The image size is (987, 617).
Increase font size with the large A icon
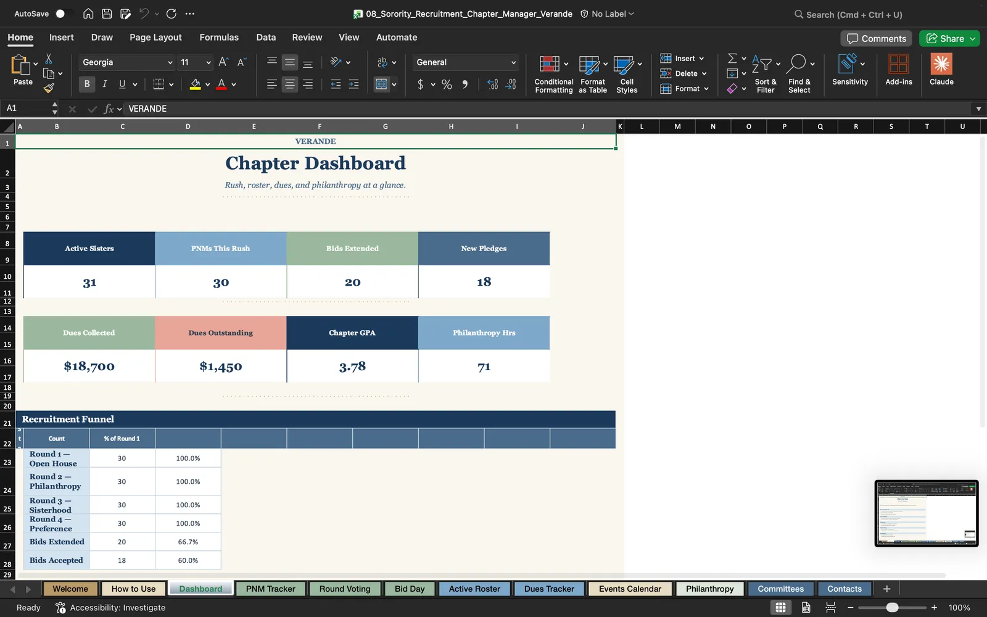pos(223,62)
